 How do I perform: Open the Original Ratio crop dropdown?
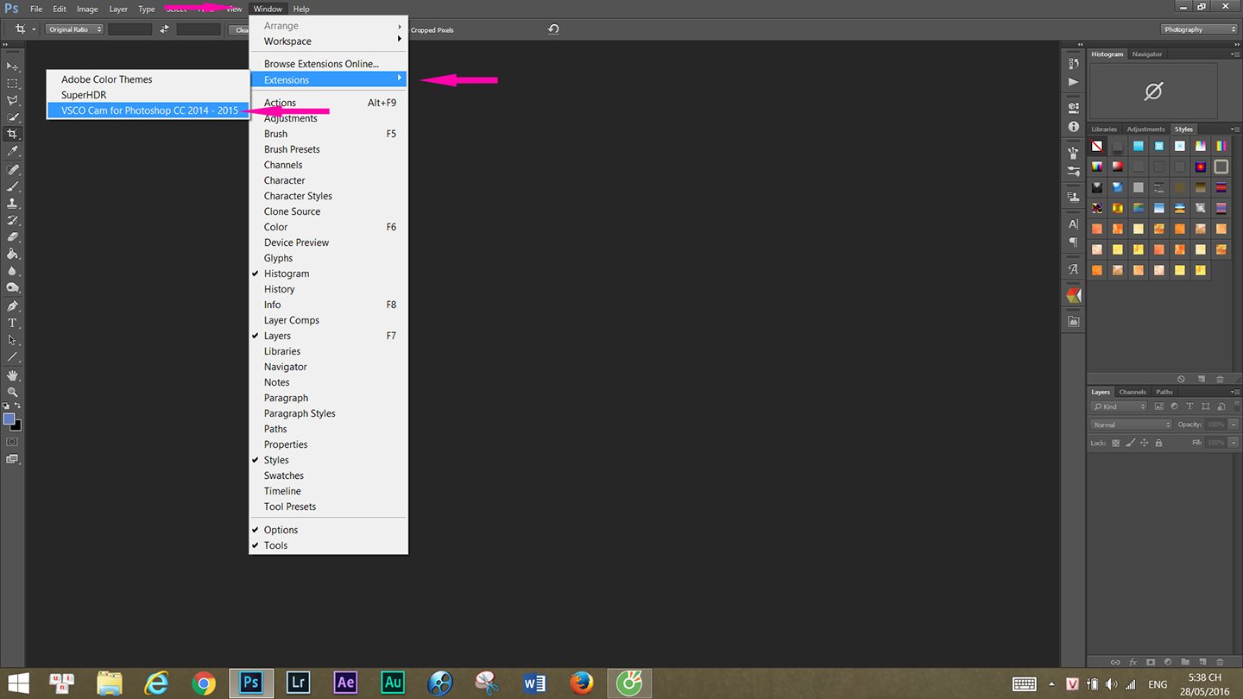coord(74,29)
